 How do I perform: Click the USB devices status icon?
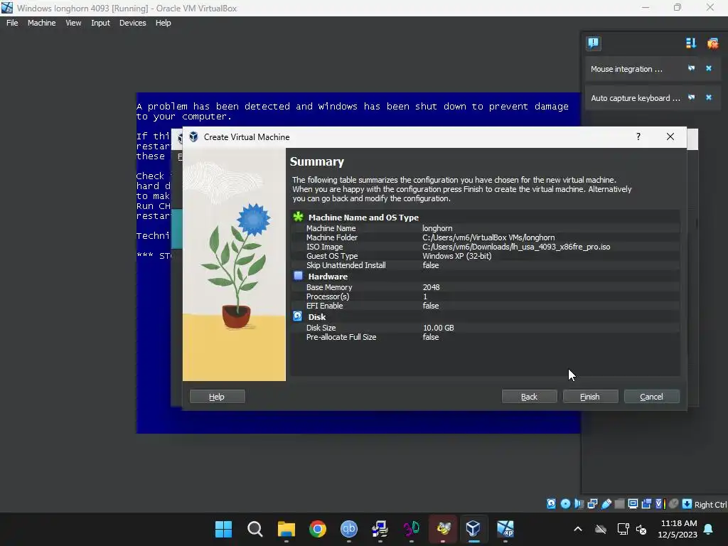pos(606,504)
